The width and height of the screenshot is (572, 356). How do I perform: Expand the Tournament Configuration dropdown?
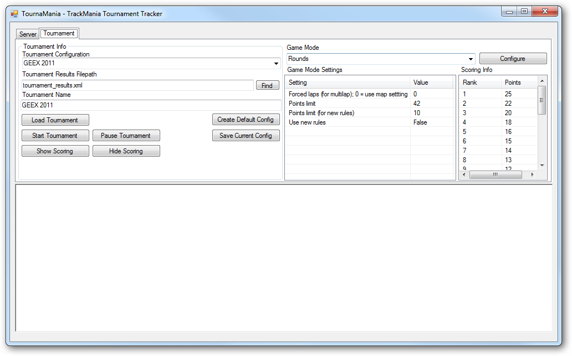tap(276, 64)
